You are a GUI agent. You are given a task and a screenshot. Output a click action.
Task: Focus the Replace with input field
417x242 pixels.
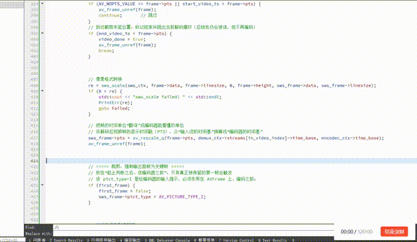[194, 233]
